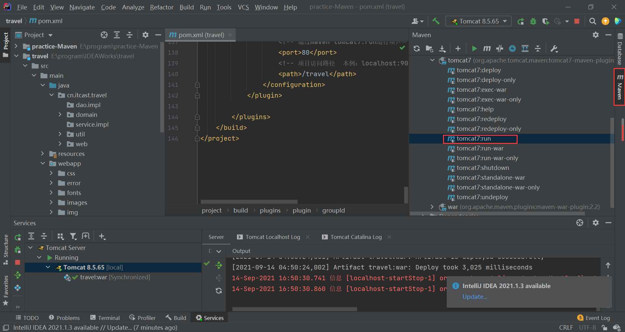This screenshot has width=625, height=332.
Task: Open the Event Log button
Action: 594,318
